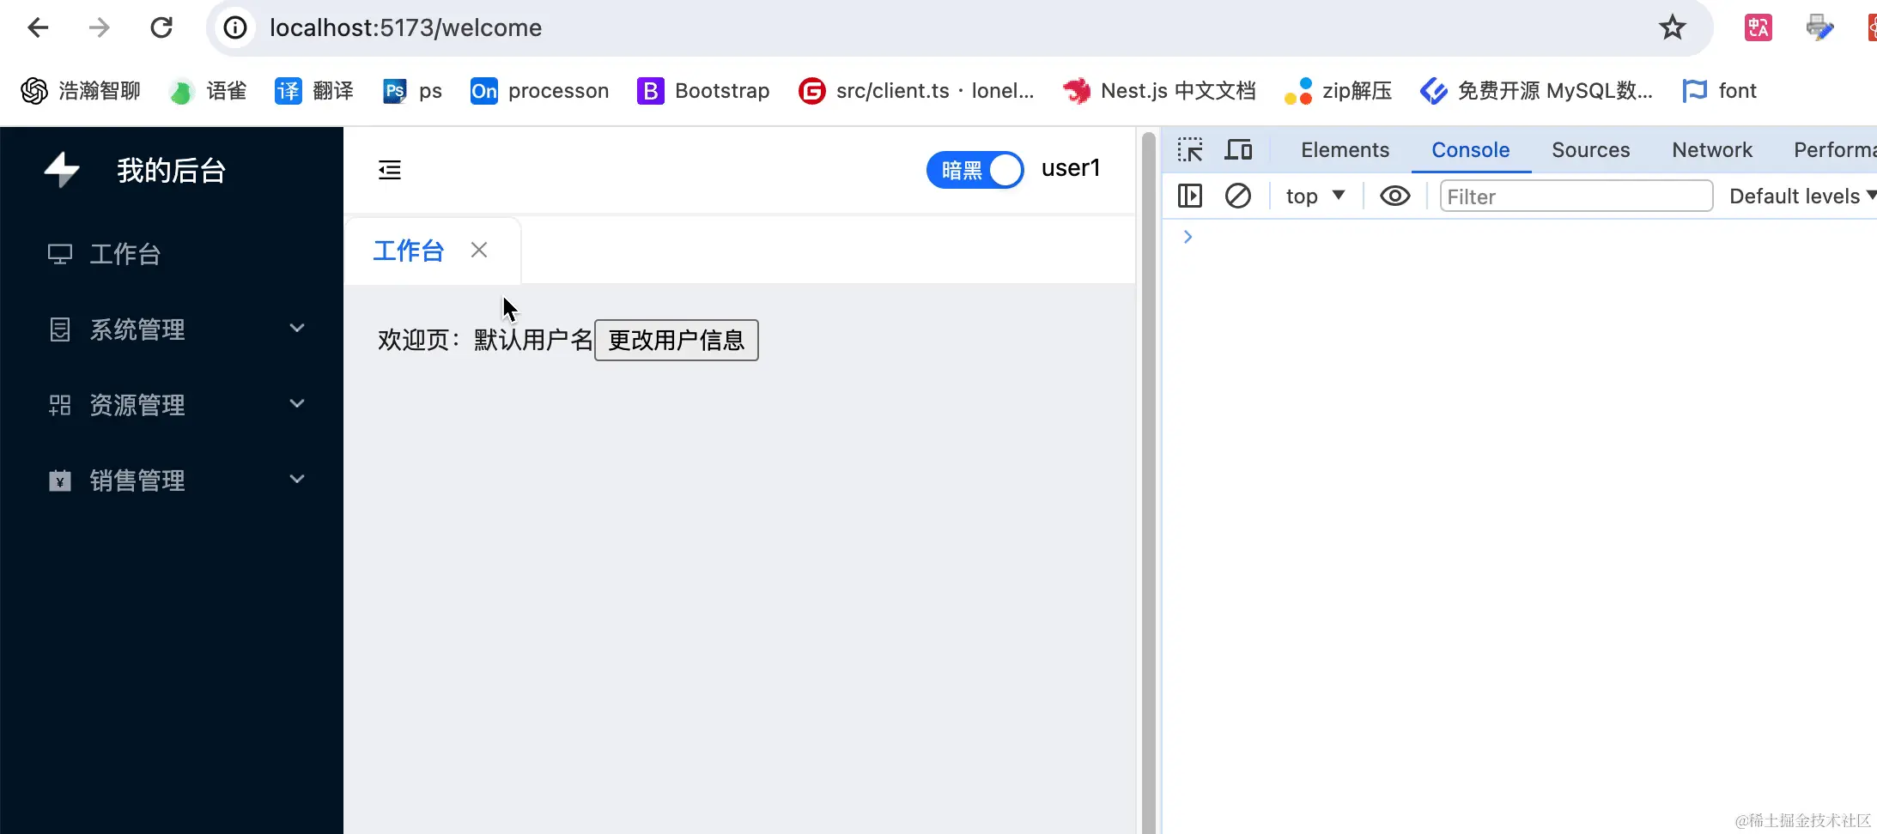The width and height of the screenshot is (1877, 834).
Task: Click the 更改用户信息 button
Action: [x=676, y=340]
